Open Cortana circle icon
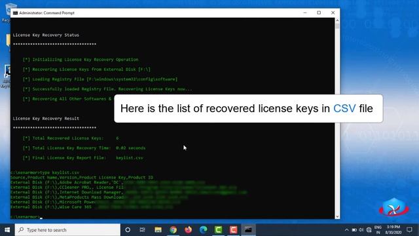This screenshot has width=419, height=236. [x=128, y=230]
